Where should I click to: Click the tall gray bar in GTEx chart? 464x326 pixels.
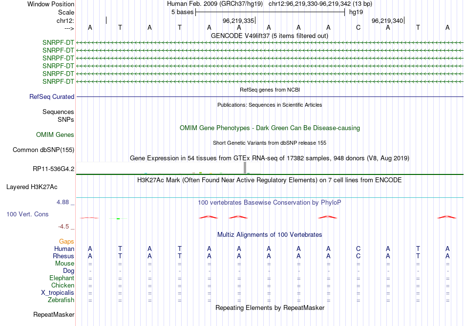(245, 168)
